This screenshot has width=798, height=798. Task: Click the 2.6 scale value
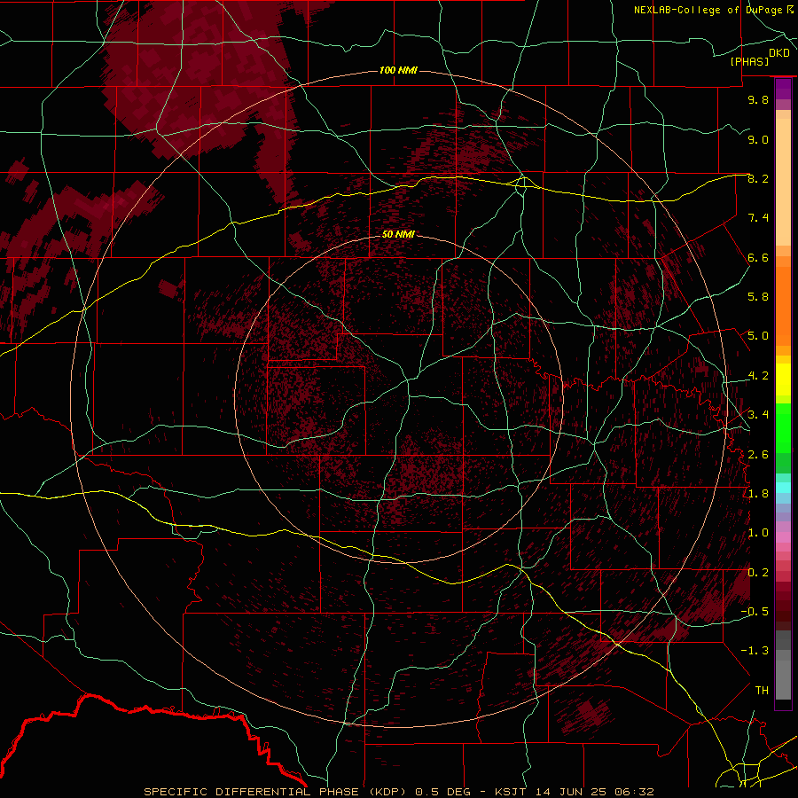pos(758,454)
